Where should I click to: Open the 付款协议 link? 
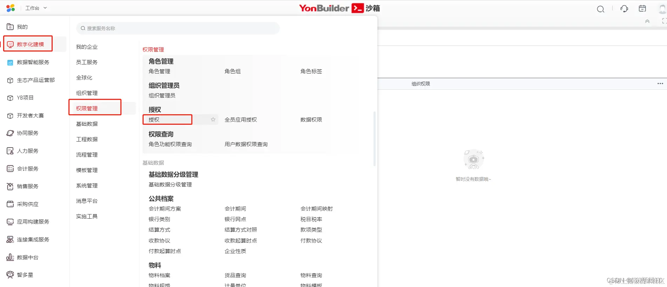(x=311, y=241)
